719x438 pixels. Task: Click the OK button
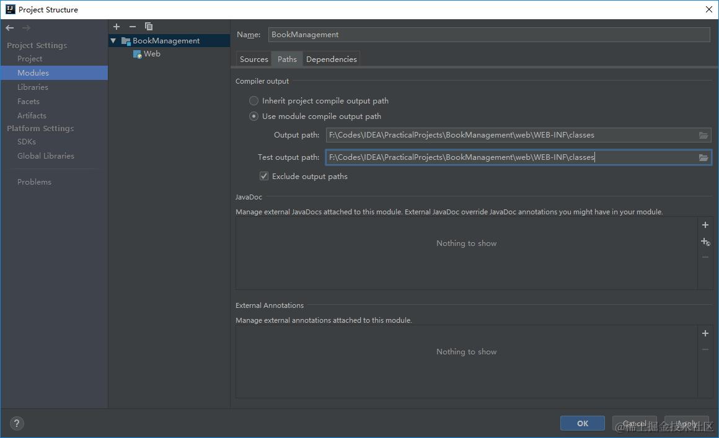click(583, 423)
